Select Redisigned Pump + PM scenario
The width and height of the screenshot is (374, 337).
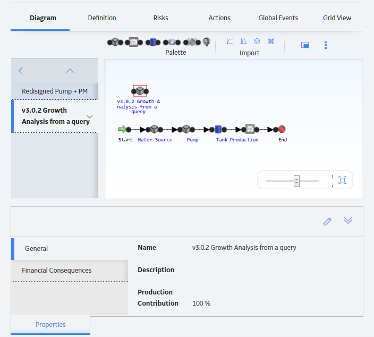coord(55,91)
